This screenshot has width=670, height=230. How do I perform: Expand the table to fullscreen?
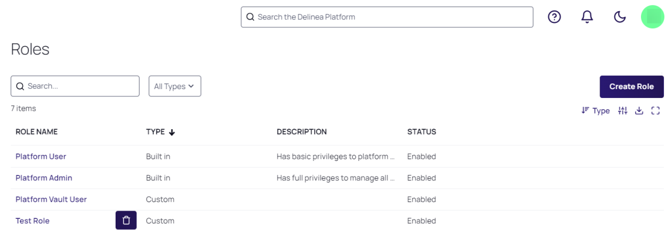(655, 111)
